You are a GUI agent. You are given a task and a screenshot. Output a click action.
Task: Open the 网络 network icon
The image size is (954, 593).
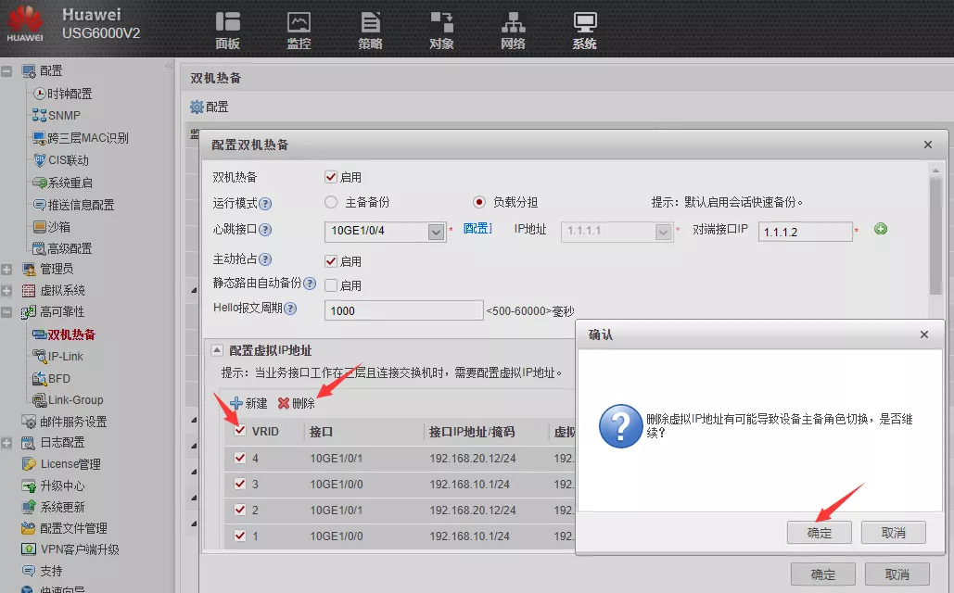pyautogui.click(x=513, y=23)
